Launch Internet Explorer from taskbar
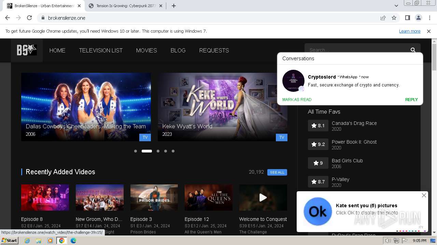 tap(27, 241)
